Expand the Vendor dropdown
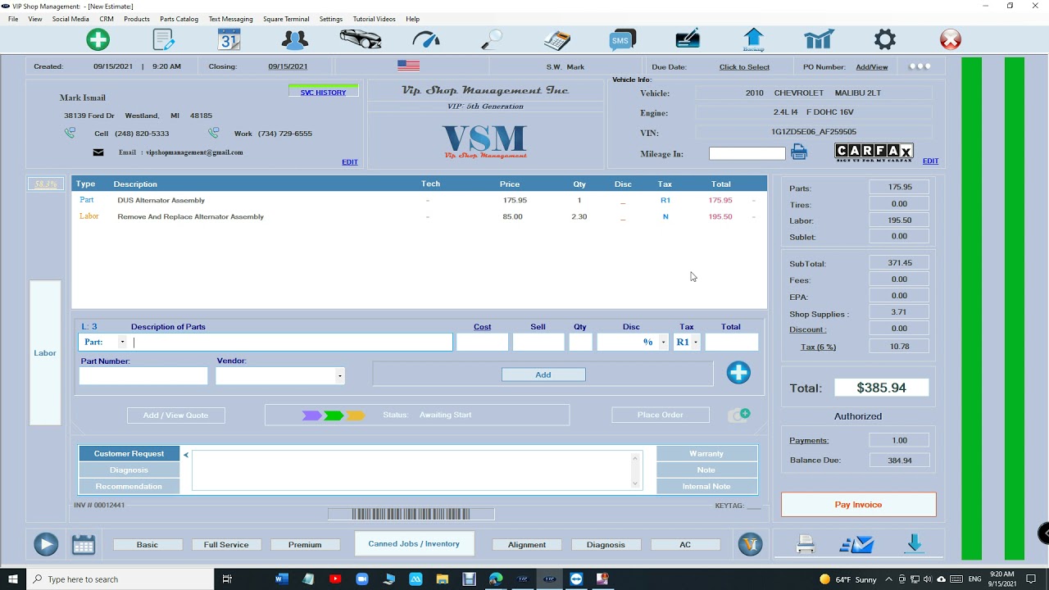This screenshot has width=1049, height=590. tap(339, 376)
